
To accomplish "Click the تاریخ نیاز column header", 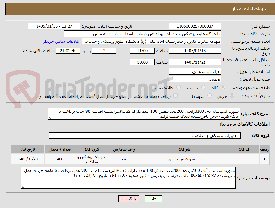I will click(x=28, y=149).
